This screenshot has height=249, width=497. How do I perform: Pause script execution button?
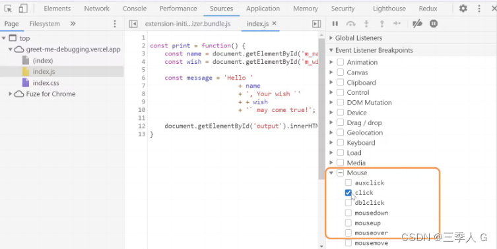(335, 24)
